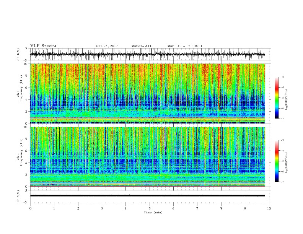Image resolution: width=303 pixels, height=234 pixels.
Task: Click the "station=ATH" header label
Action: (142, 46)
